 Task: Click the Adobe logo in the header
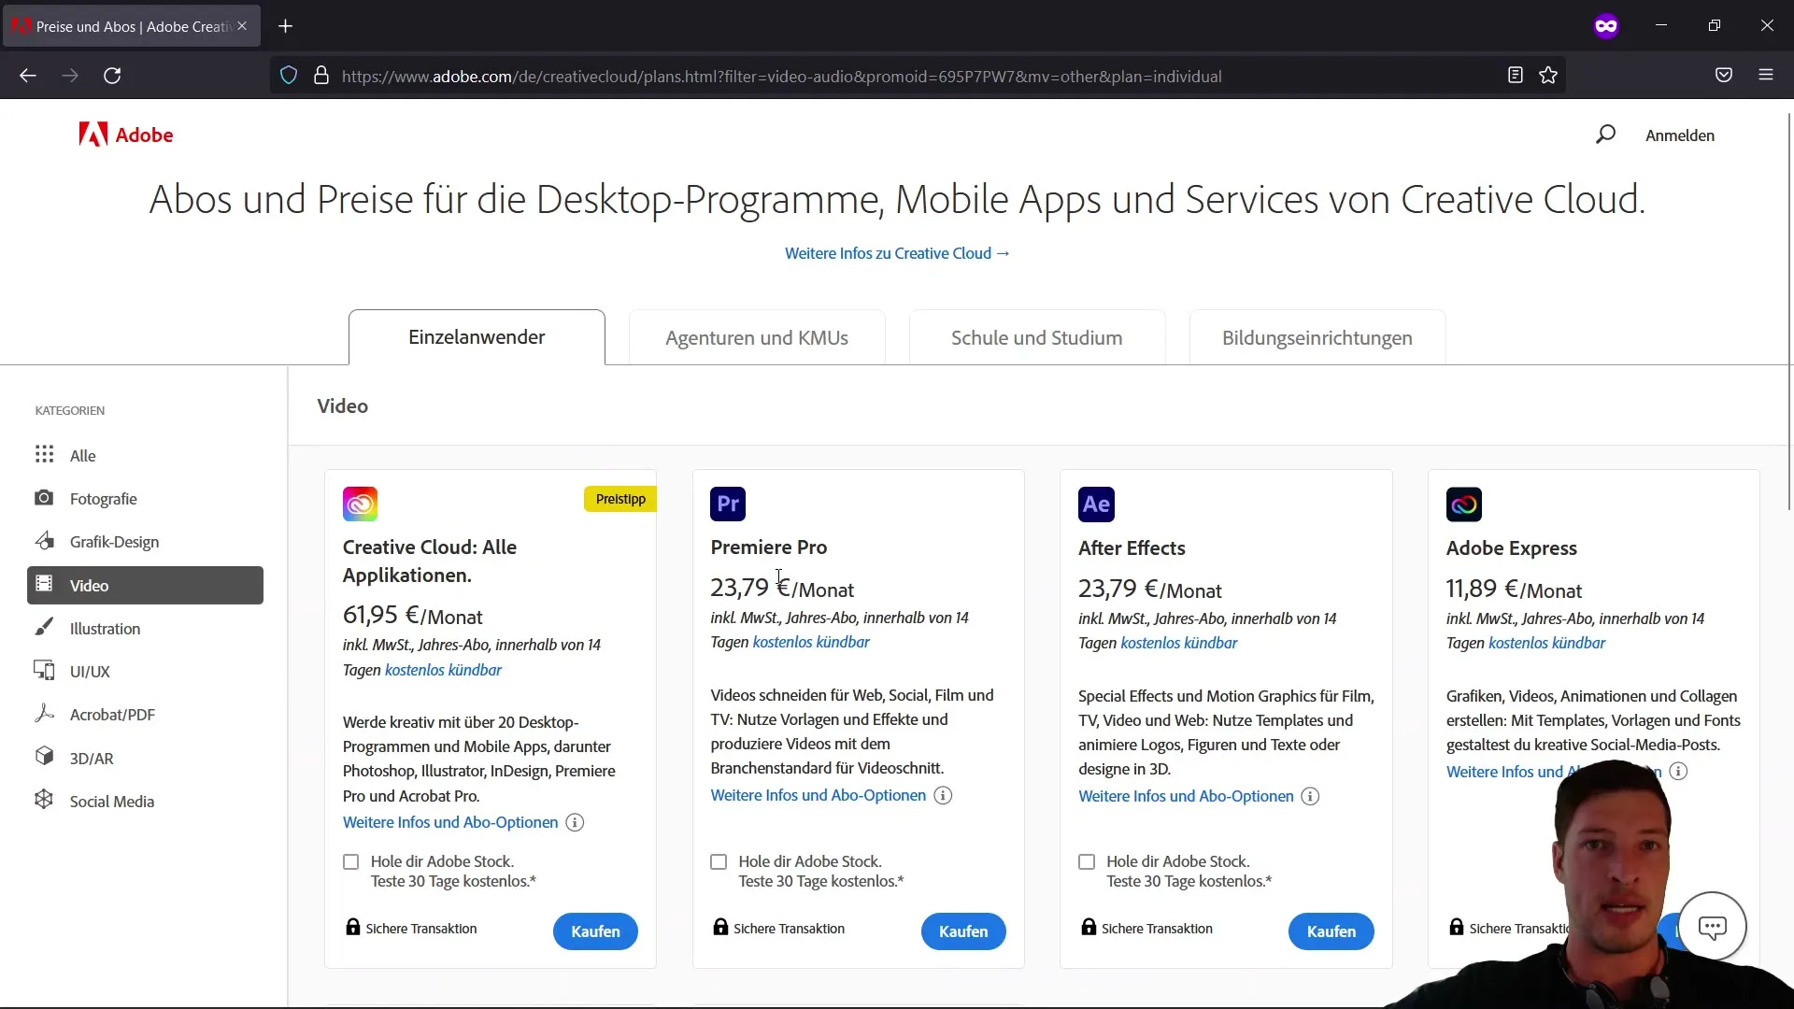tap(126, 135)
